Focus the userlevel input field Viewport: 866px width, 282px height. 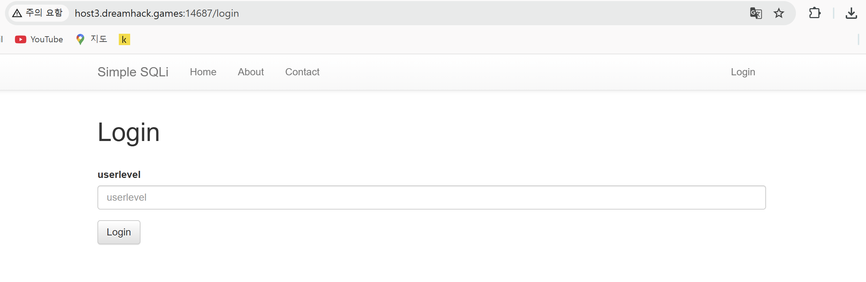pos(432,197)
